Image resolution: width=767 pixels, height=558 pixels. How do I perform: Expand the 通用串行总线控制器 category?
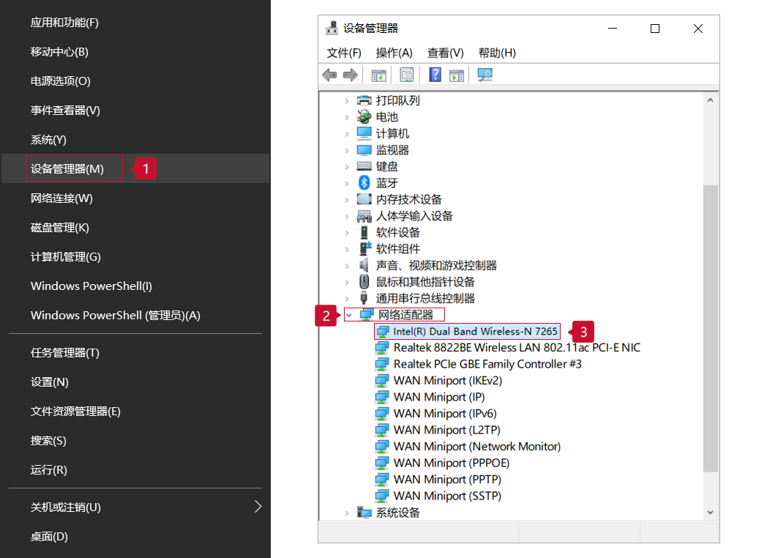(347, 298)
